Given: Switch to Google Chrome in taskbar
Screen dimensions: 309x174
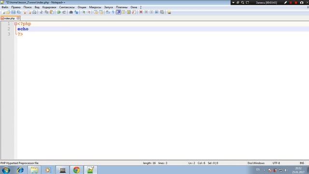Looking at the screenshot, I should point(77,170).
